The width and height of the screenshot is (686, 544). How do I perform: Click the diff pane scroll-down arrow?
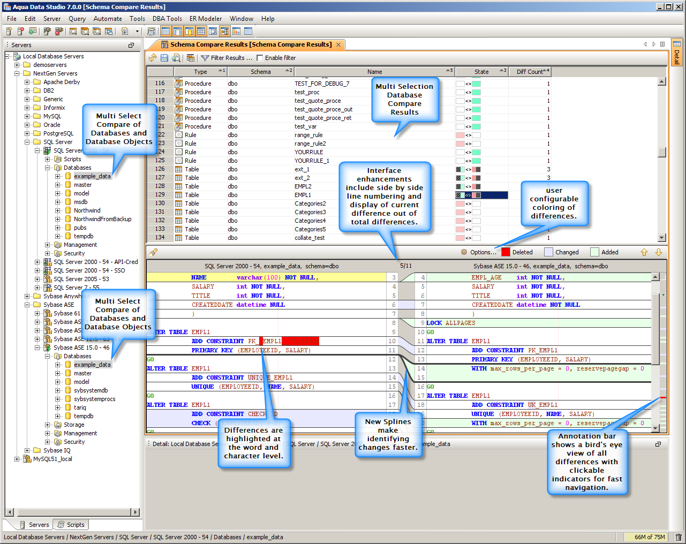tap(655, 428)
